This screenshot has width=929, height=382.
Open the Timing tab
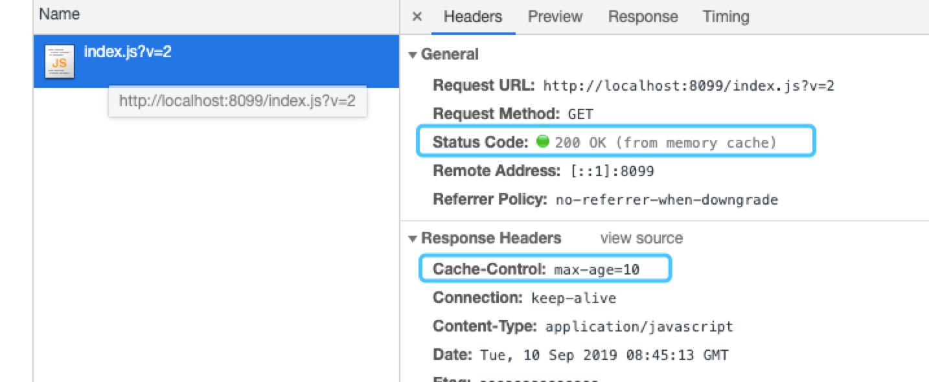pyautogui.click(x=726, y=17)
